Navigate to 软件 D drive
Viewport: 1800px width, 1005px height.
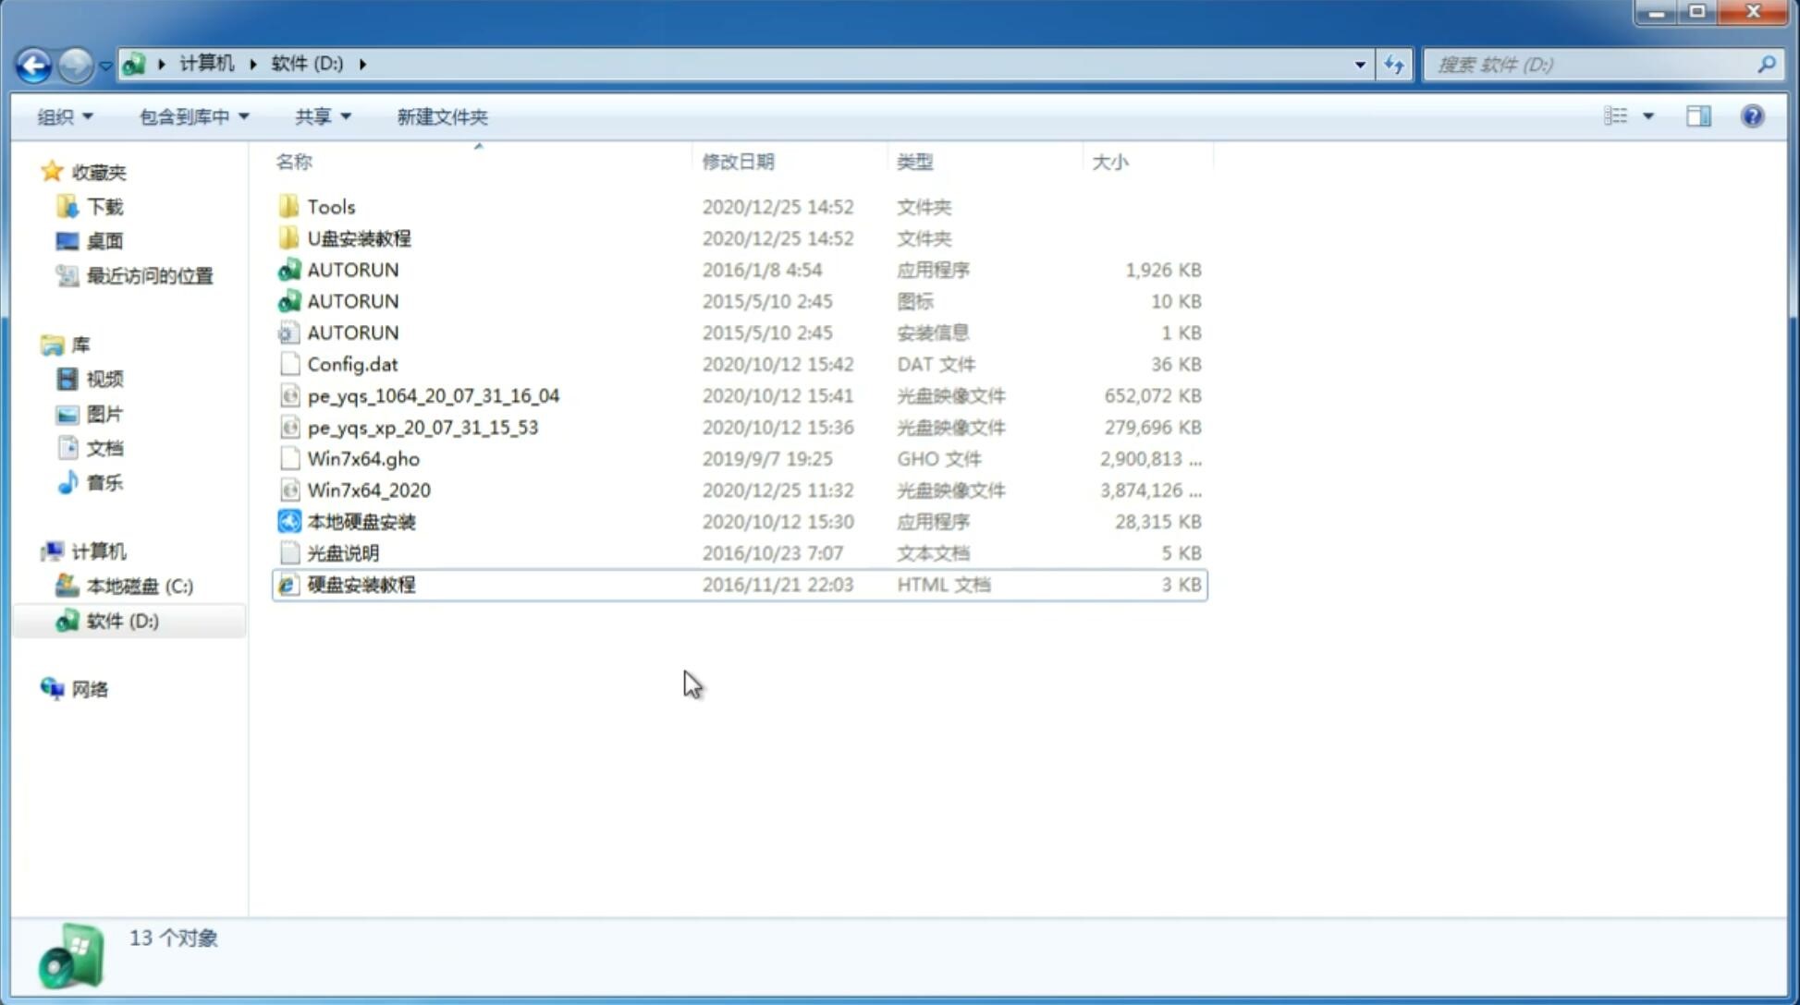[x=122, y=621]
